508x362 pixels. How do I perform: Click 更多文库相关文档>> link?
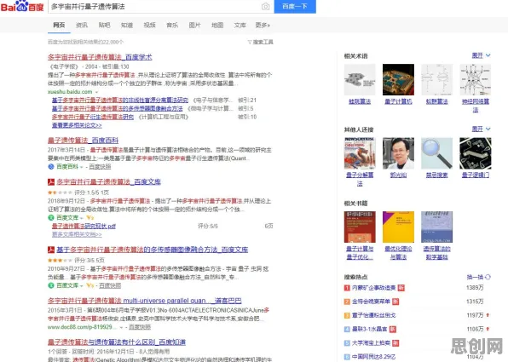[x=77, y=234]
